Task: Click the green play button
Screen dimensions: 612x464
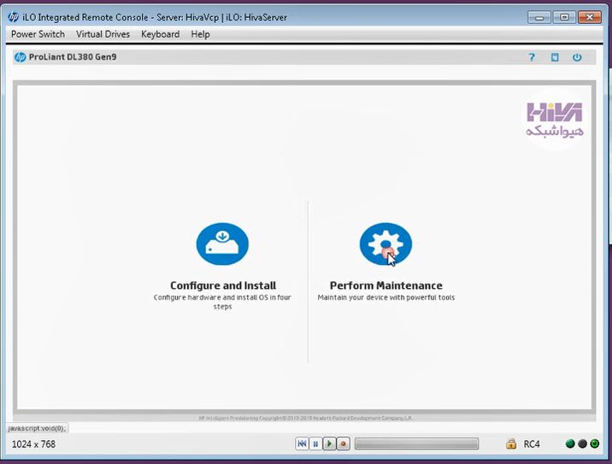Action: pyautogui.click(x=329, y=443)
